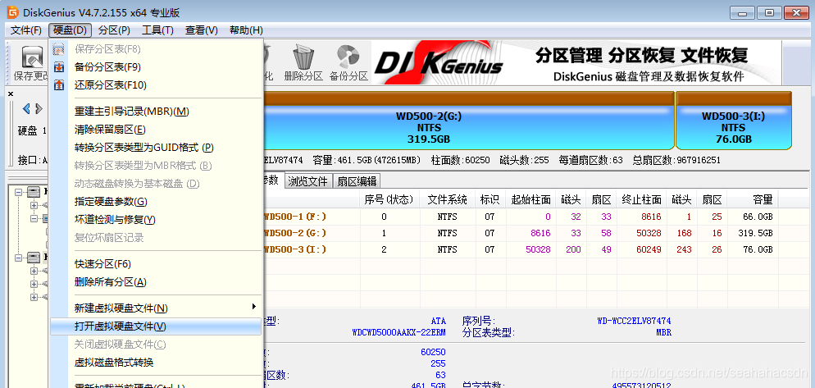The width and height of the screenshot is (815, 388).
Task: Choose 还原分区表(F10) from the menu
Action: pos(156,84)
